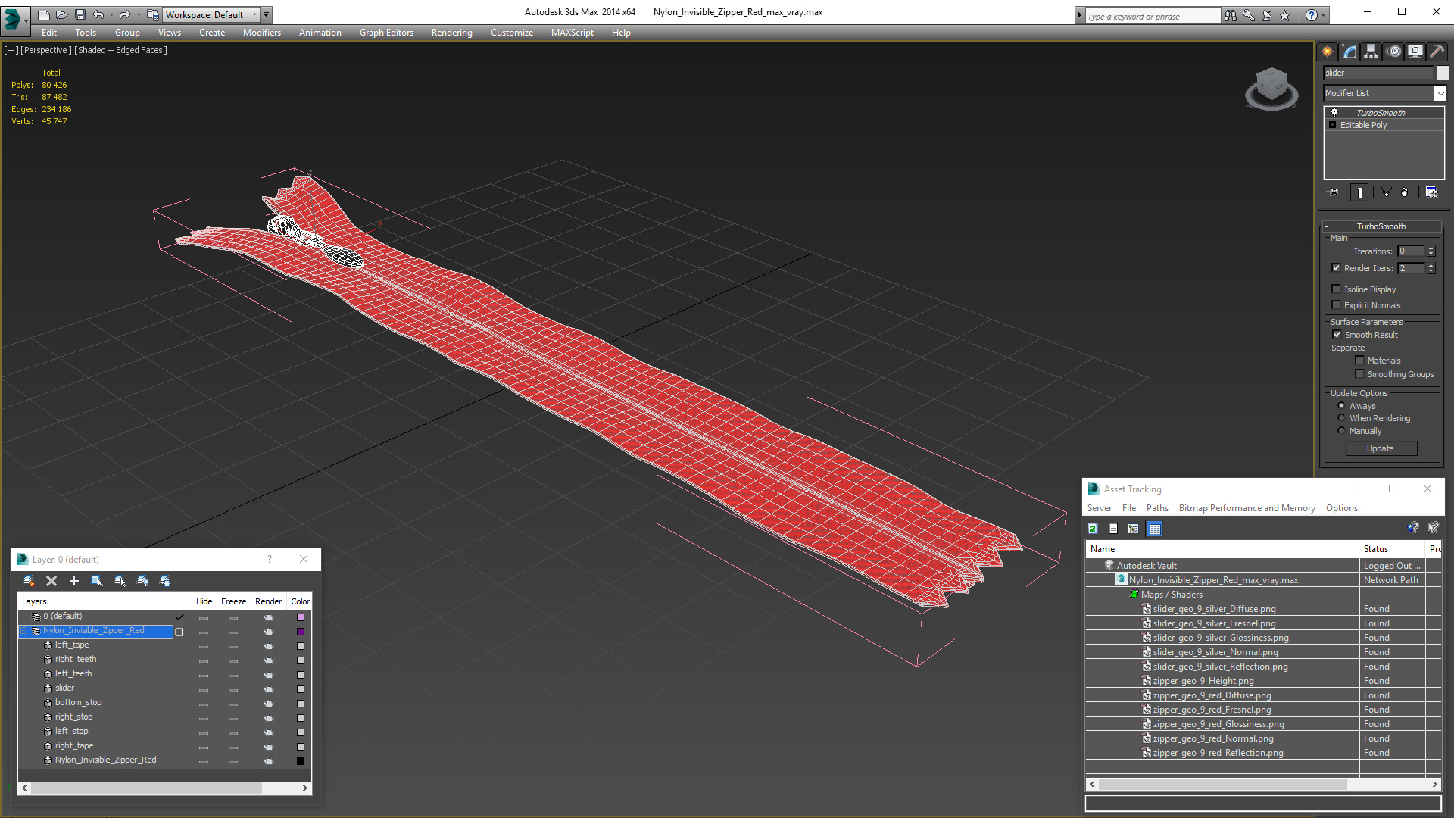
Task: Click the keyword search field in title bar
Action: tap(1153, 16)
